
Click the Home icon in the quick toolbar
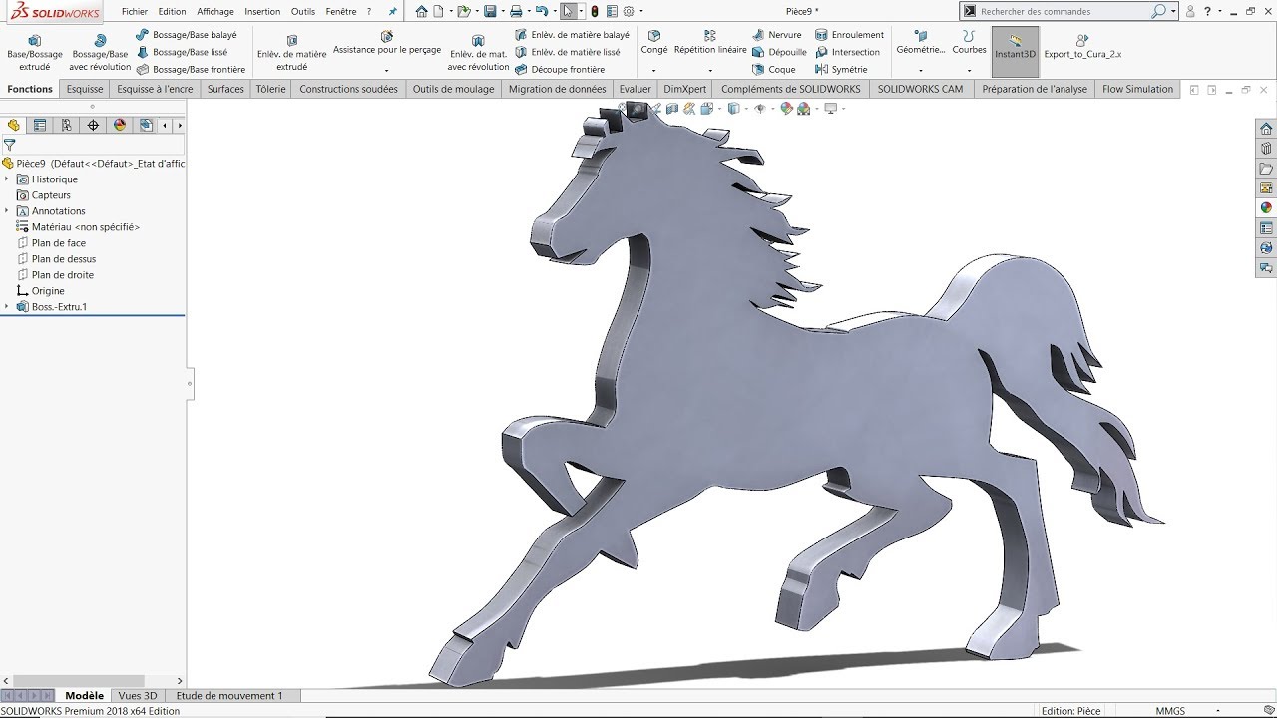click(422, 11)
